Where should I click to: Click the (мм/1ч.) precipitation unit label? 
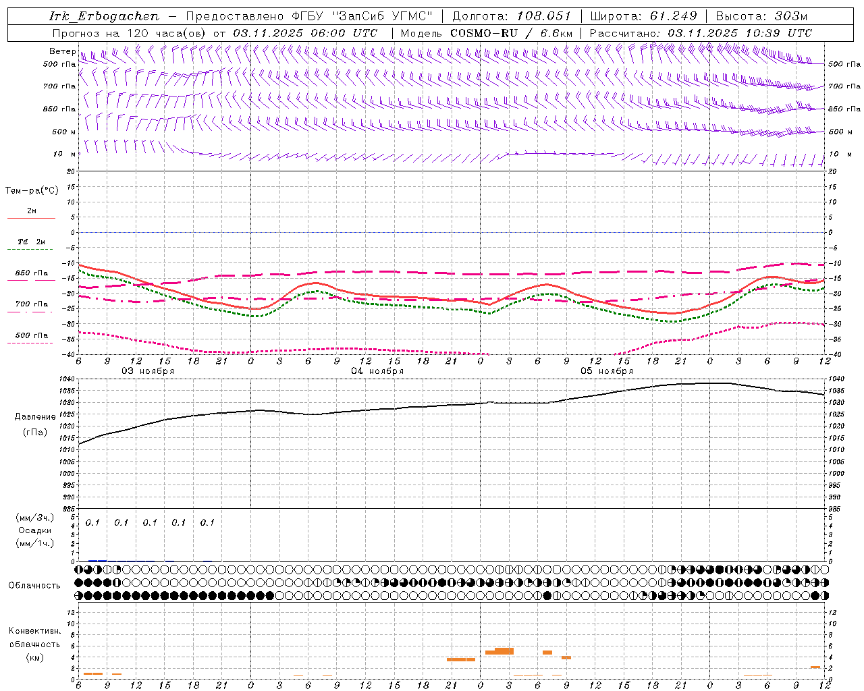pos(34,543)
